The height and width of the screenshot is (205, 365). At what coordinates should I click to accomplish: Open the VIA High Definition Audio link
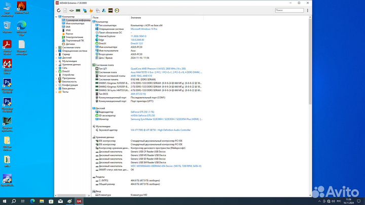pyautogui.click(x=161, y=130)
